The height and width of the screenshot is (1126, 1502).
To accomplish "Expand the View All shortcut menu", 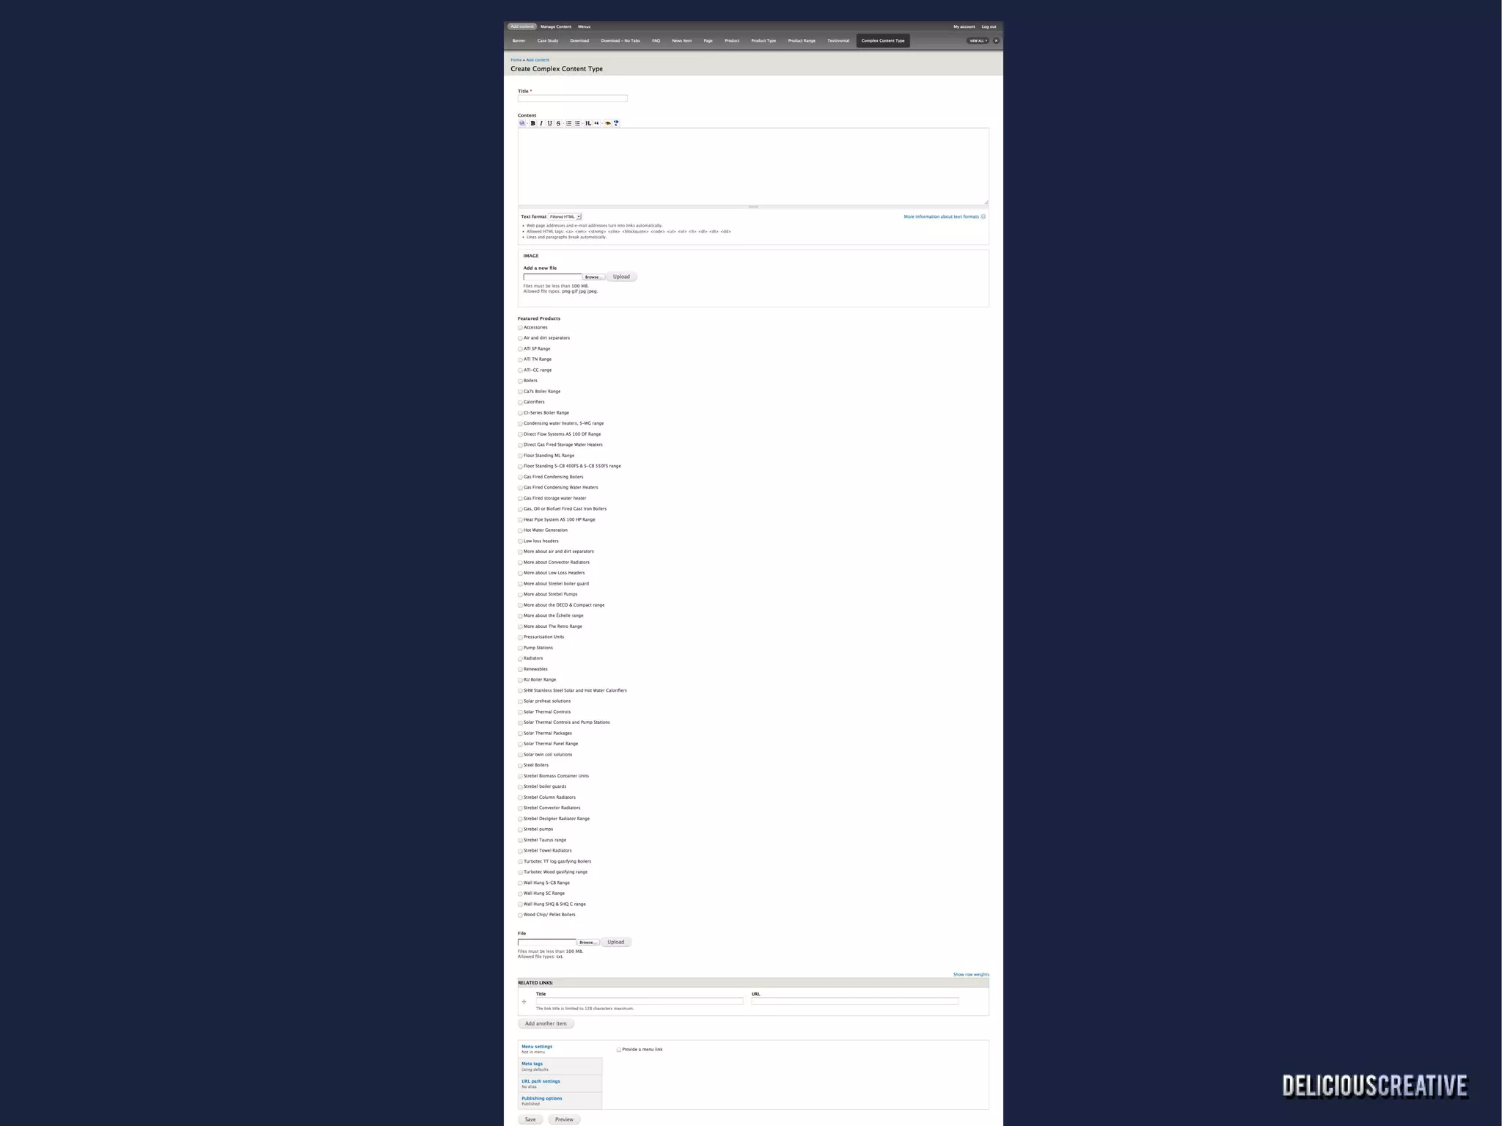I will (978, 41).
